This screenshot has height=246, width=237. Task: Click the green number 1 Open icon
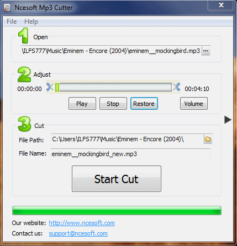coord(23,36)
